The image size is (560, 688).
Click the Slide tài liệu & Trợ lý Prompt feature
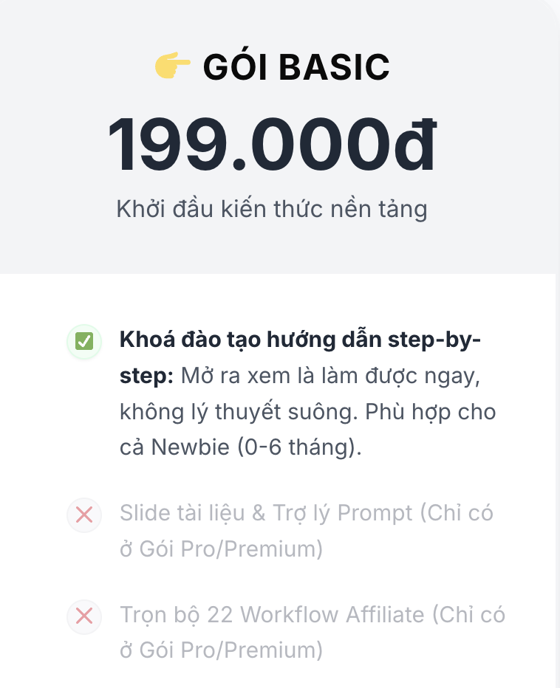coord(266,513)
